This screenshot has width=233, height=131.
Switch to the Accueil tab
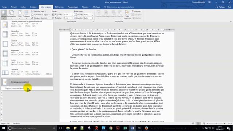pos(13,7)
